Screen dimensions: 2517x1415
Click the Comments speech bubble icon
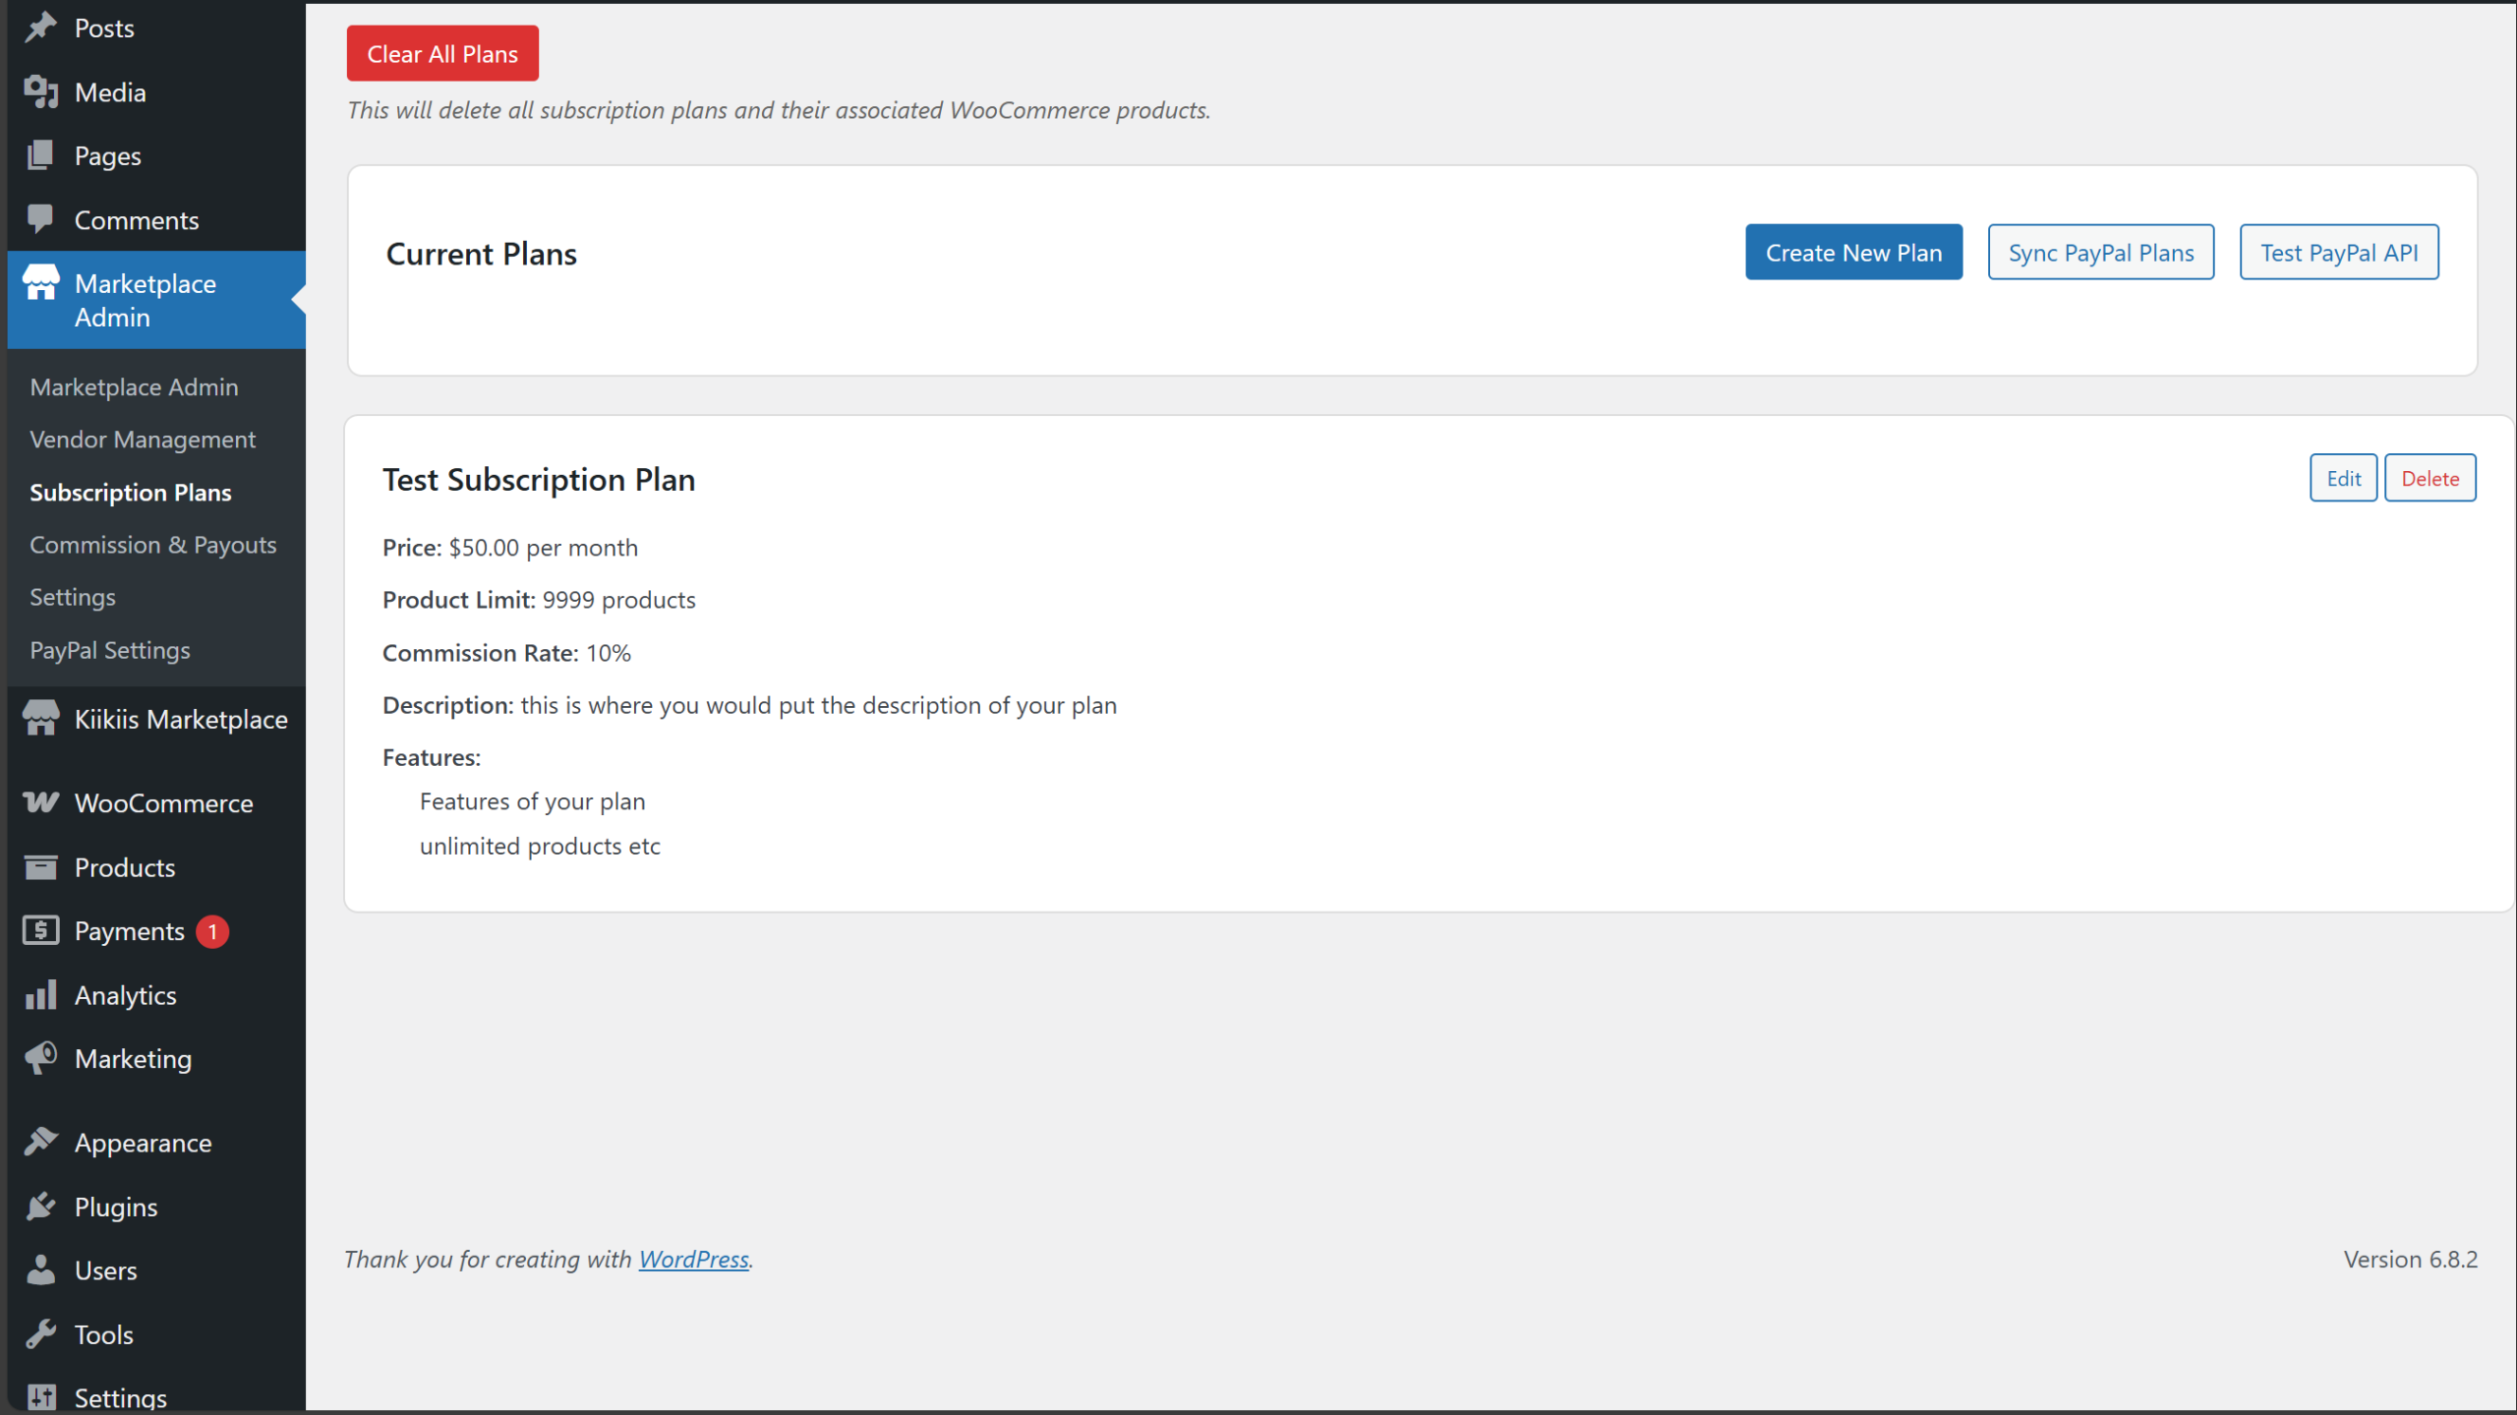tap(40, 219)
